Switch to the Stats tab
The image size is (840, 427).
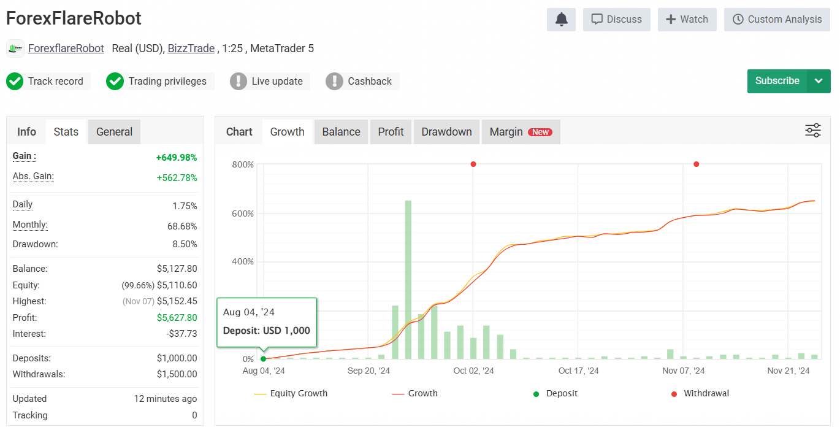coord(66,132)
